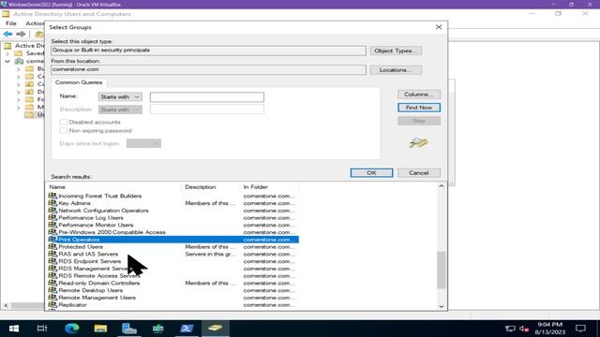Image resolution: width=600 pixels, height=337 pixels.
Task: Sort results by Name column header
Action: coord(114,187)
